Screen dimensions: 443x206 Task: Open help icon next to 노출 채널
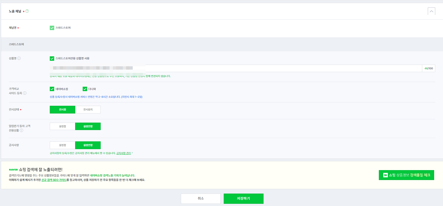click(27, 11)
